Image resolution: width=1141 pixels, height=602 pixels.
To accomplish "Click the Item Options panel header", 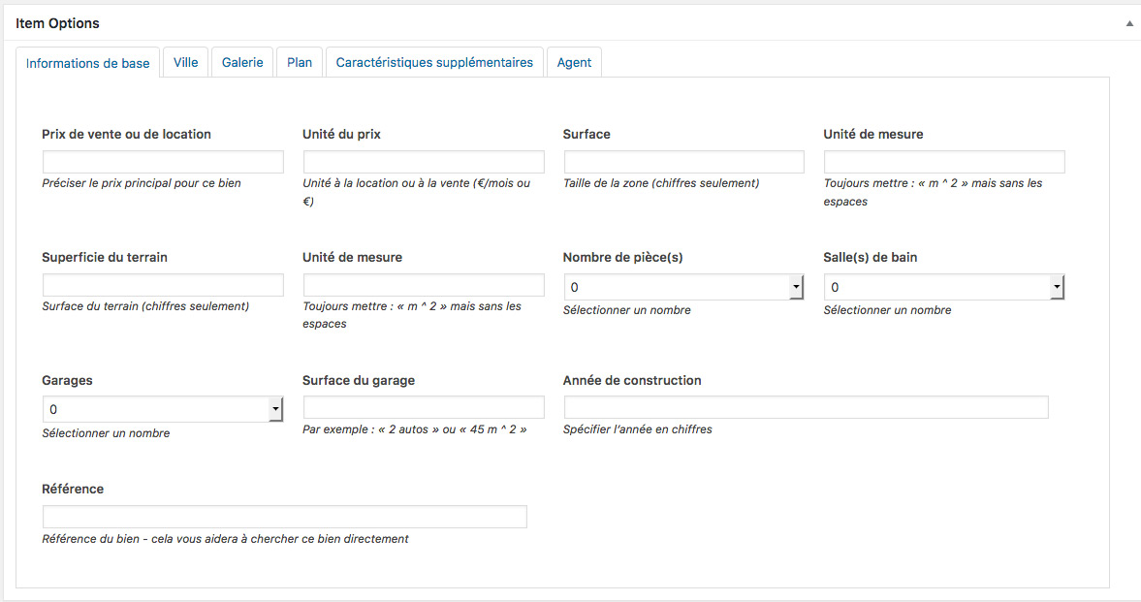I will click(58, 23).
